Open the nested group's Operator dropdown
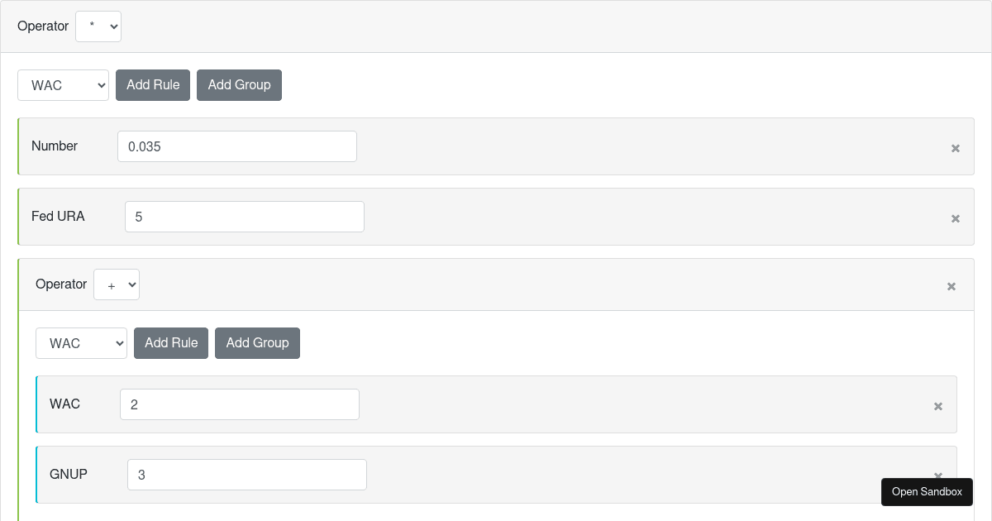The width and height of the screenshot is (992, 521). pyautogui.click(x=116, y=284)
